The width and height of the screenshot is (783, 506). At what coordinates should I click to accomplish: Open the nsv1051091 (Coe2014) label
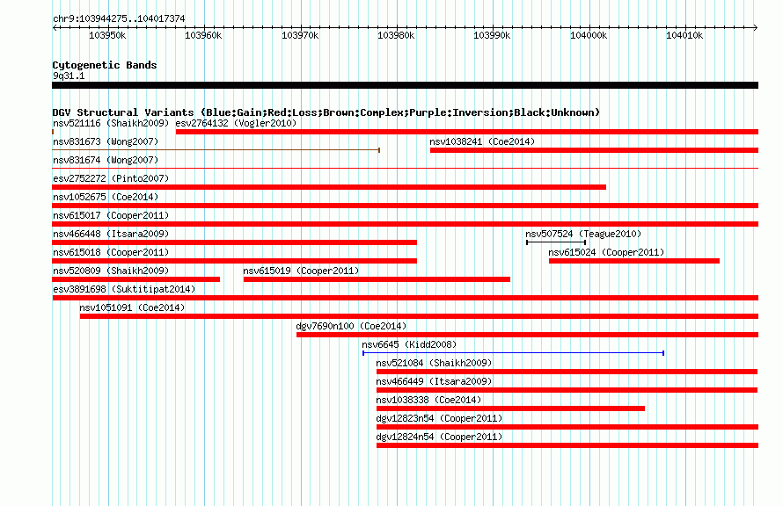(x=132, y=307)
